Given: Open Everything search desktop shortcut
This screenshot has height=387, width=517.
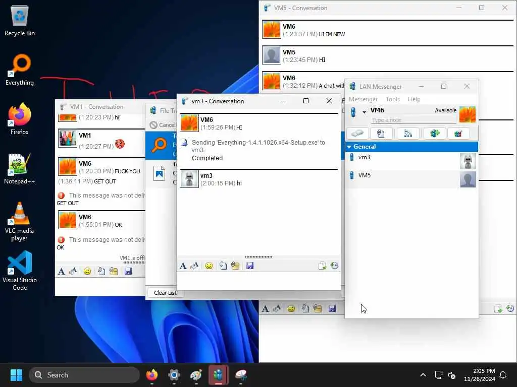Looking at the screenshot, I should pyautogui.click(x=20, y=70).
